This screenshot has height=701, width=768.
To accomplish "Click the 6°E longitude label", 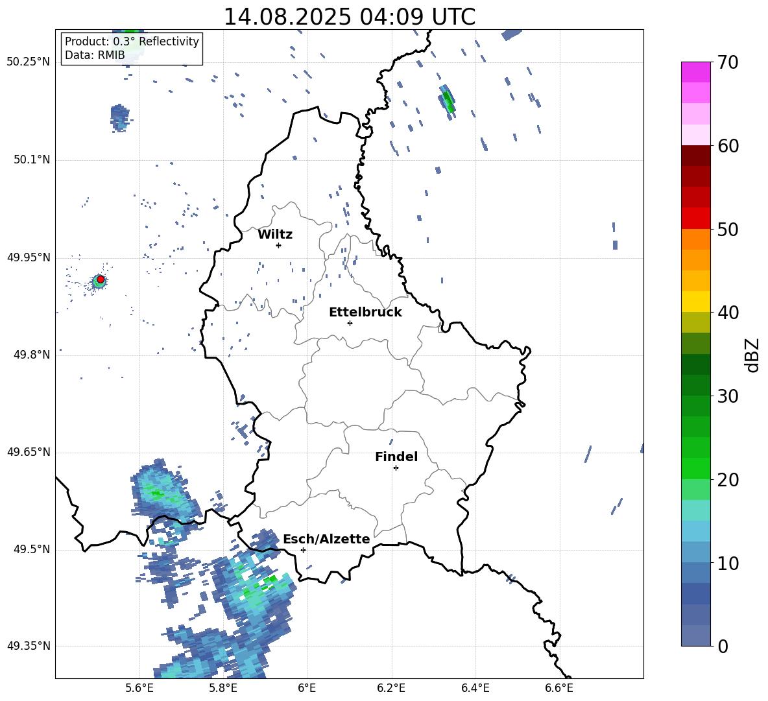I will click(x=307, y=688).
